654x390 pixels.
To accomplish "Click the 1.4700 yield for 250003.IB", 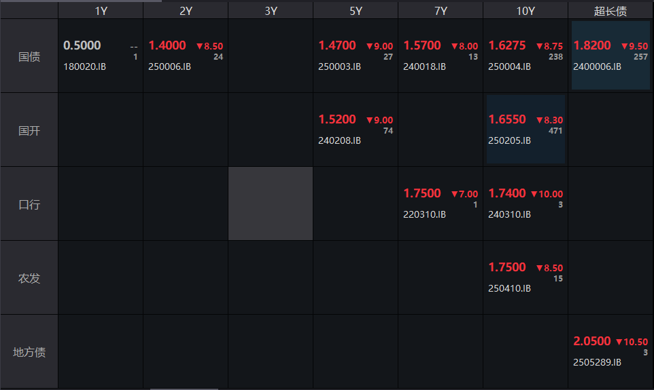I will pos(337,45).
